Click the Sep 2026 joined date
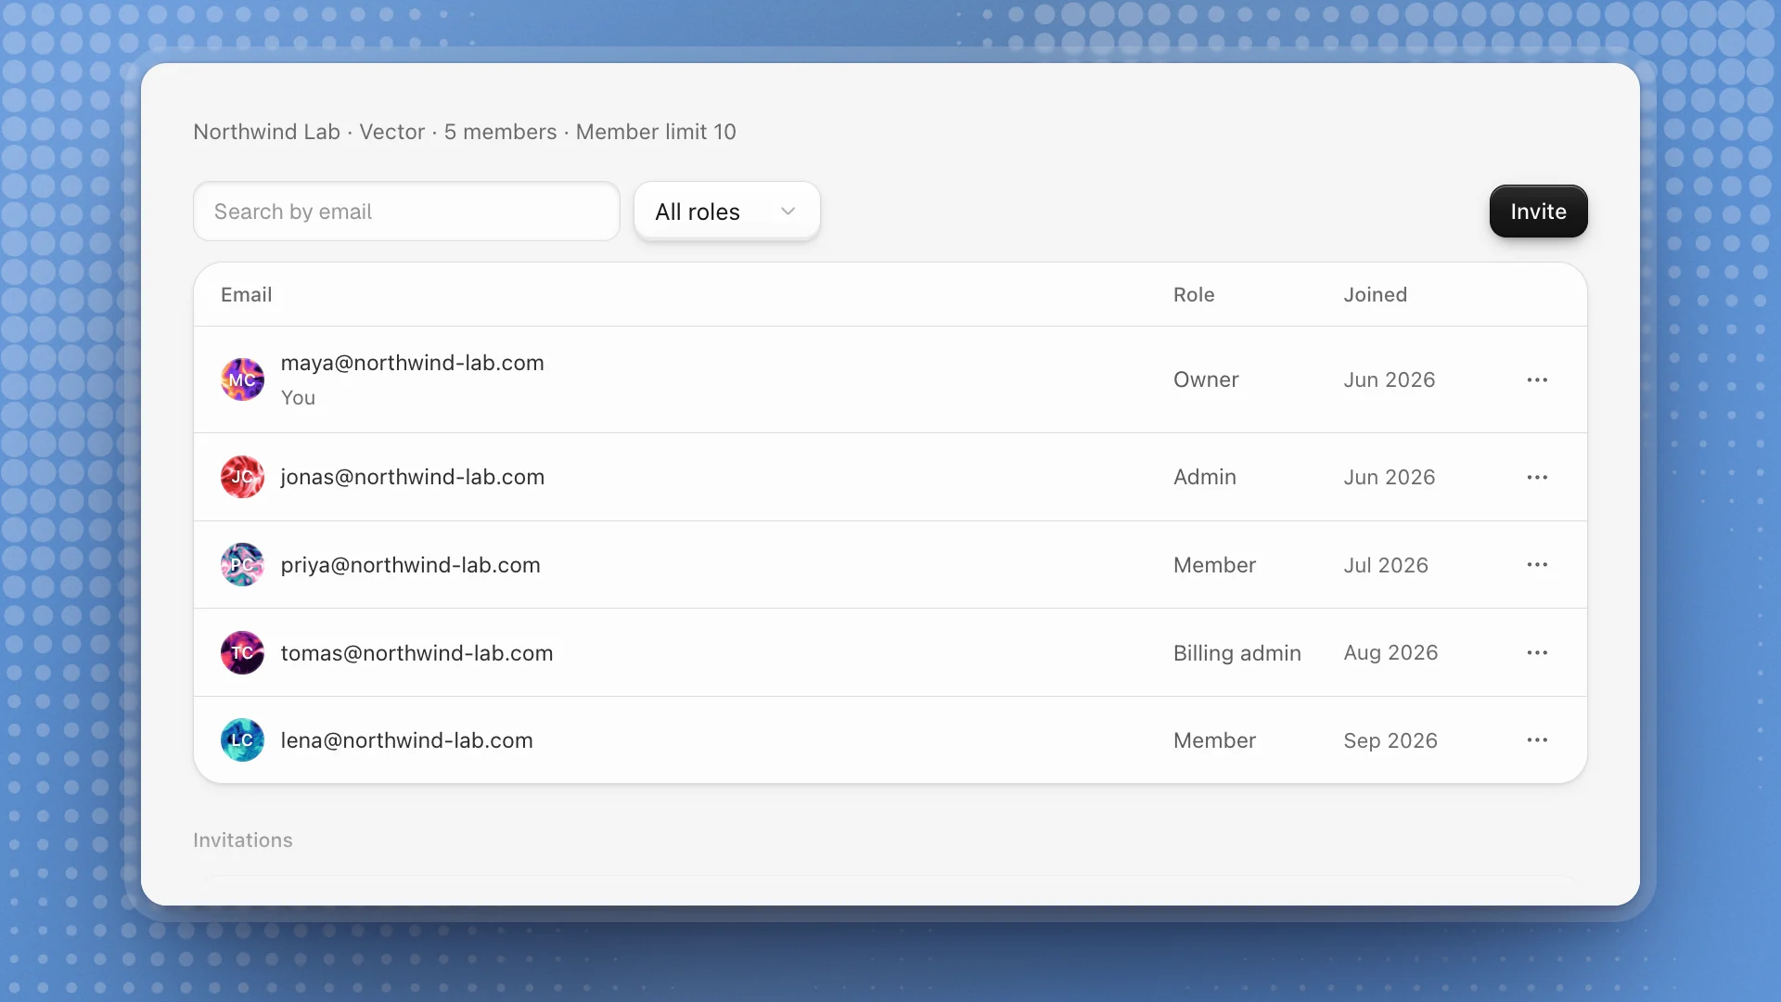Viewport: 1781px width, 1002px height. pyautogui.click(x=1390, y=740)
